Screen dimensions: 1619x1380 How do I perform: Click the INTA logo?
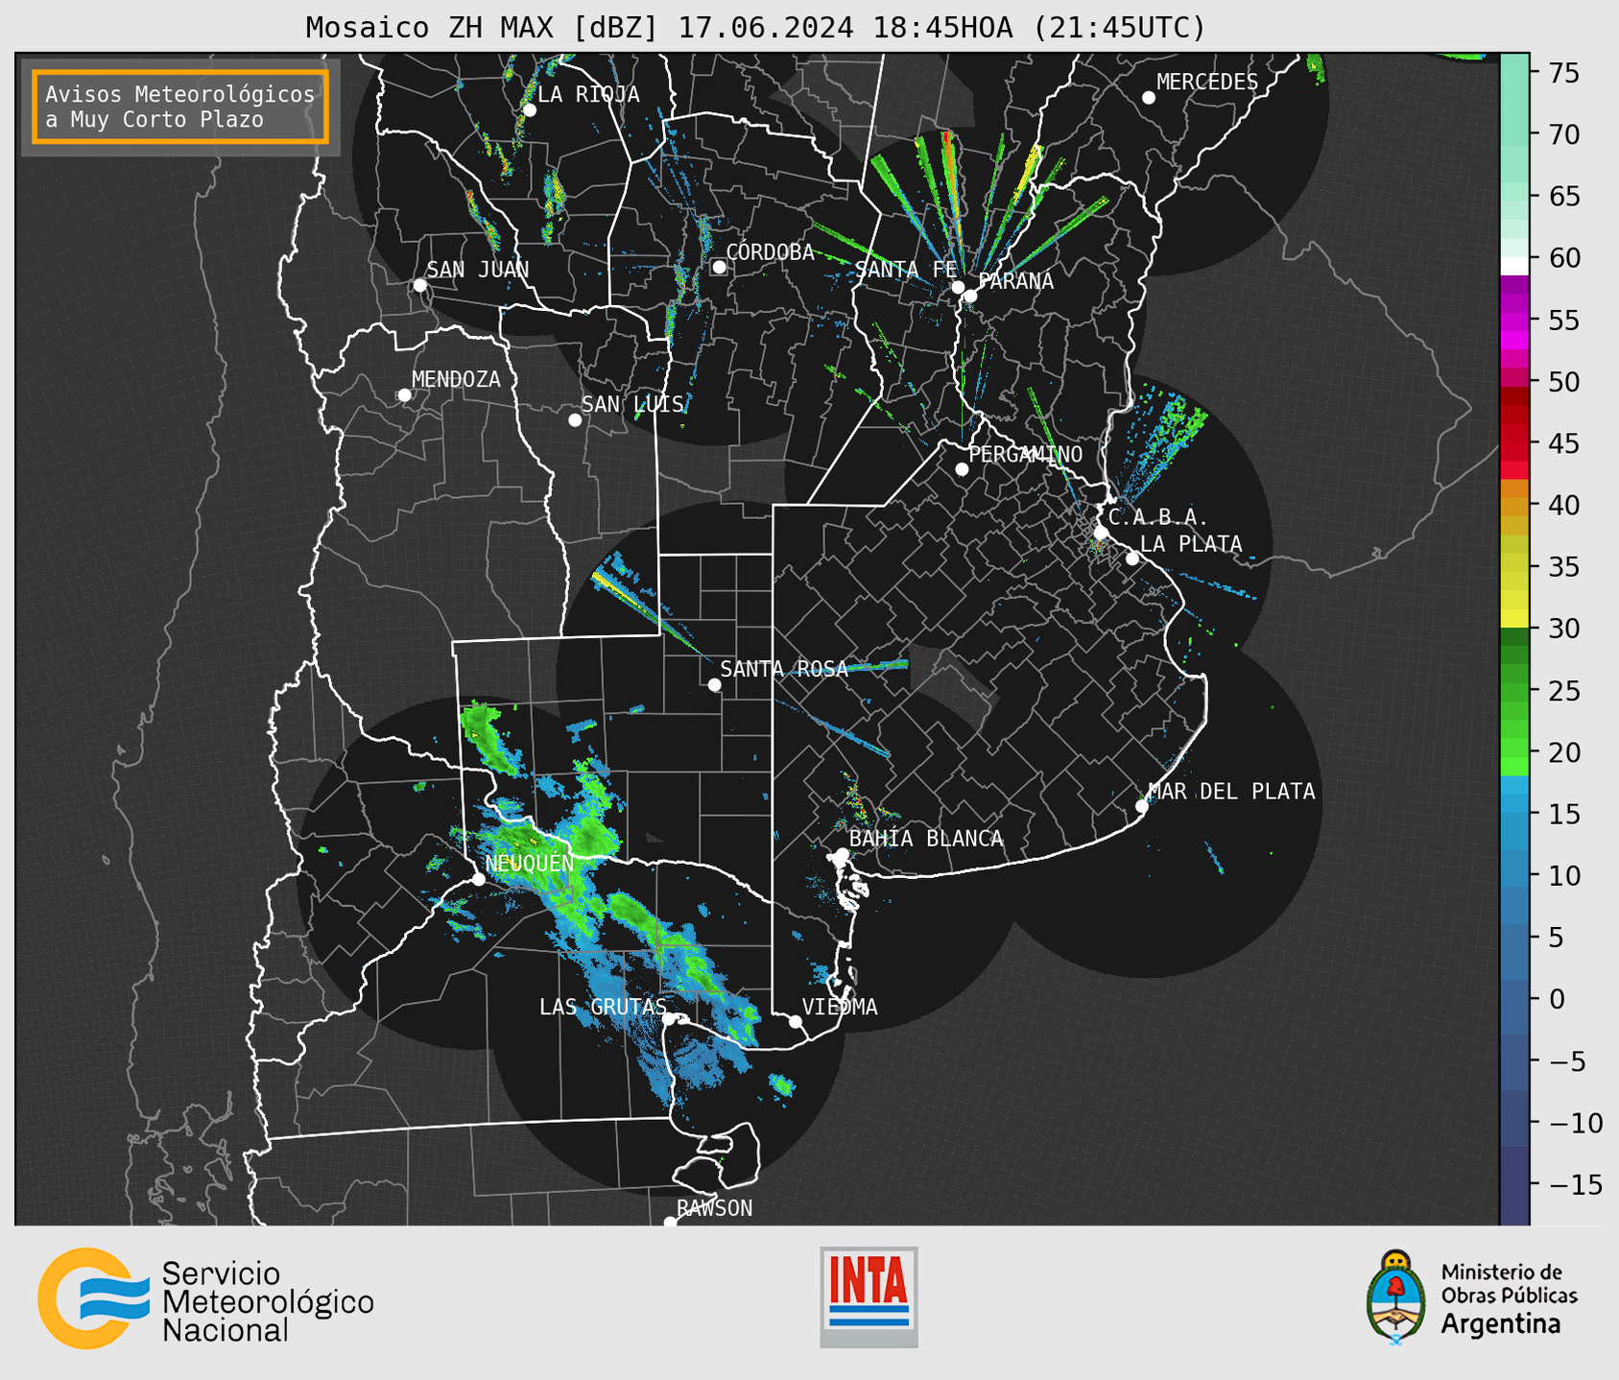[869, 1297]
